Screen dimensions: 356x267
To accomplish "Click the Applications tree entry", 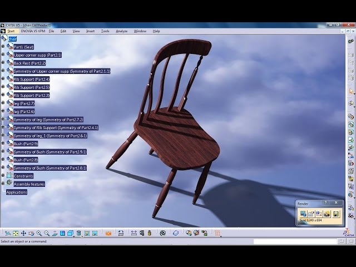I will [17, 192].
